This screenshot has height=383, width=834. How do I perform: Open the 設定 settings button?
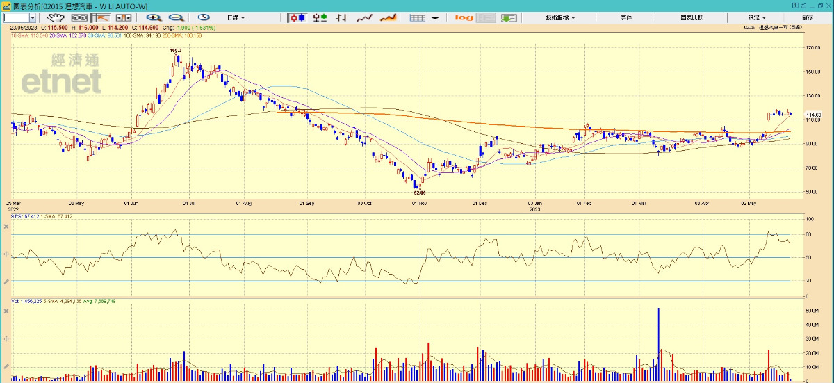click(x=756, y=17)
